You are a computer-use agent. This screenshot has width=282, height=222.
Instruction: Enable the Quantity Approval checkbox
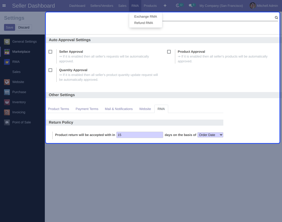(50, 70)
